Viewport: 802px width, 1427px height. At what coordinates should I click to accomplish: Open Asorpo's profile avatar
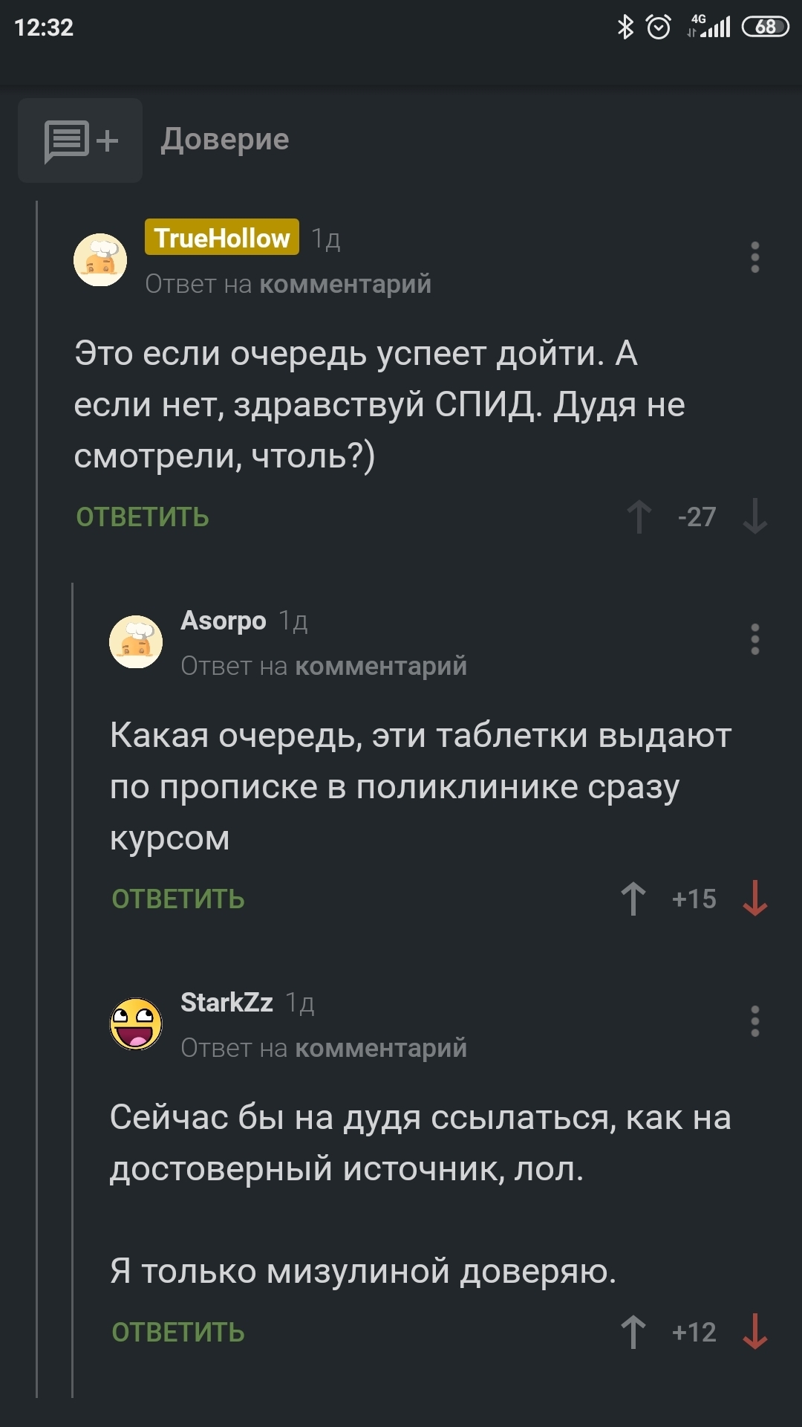click(x=136, y=641)
